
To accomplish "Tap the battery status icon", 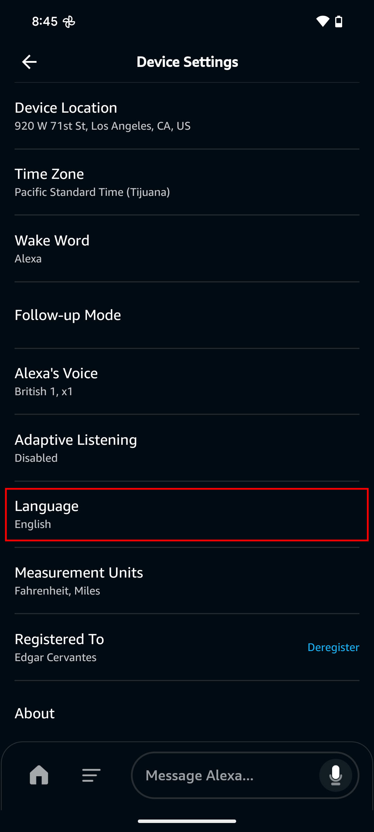I will point(339,21).
